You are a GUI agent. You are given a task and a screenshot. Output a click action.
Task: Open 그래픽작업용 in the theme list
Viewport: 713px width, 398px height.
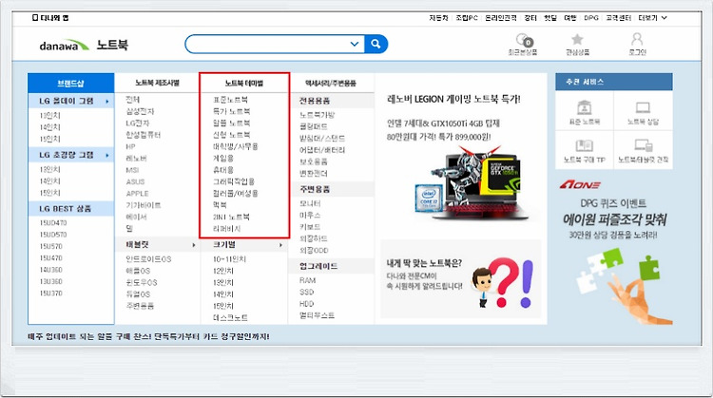click(234, 181)
